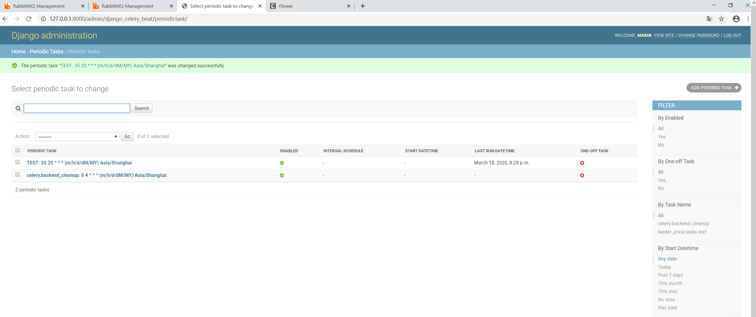Click task link in success message
Image resolution: width=756 pixels, height=317 pixels.
pyautogui.click(x=112, y=65)
